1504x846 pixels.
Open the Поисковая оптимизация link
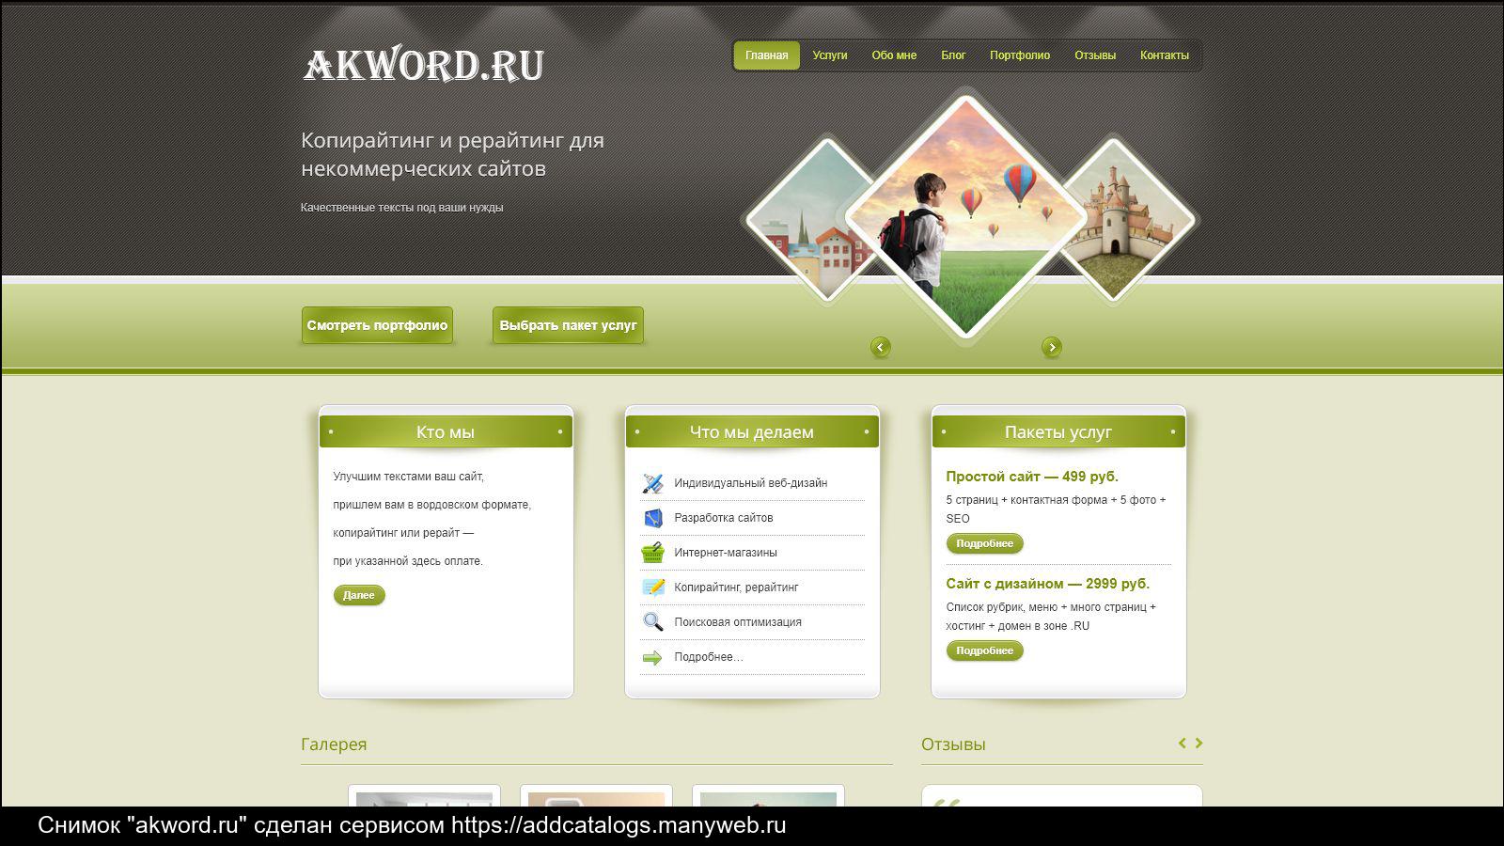tap(737, 622)
